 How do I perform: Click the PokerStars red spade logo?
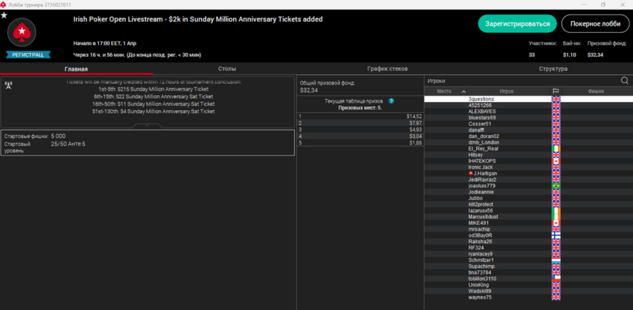tap(22, 32)
